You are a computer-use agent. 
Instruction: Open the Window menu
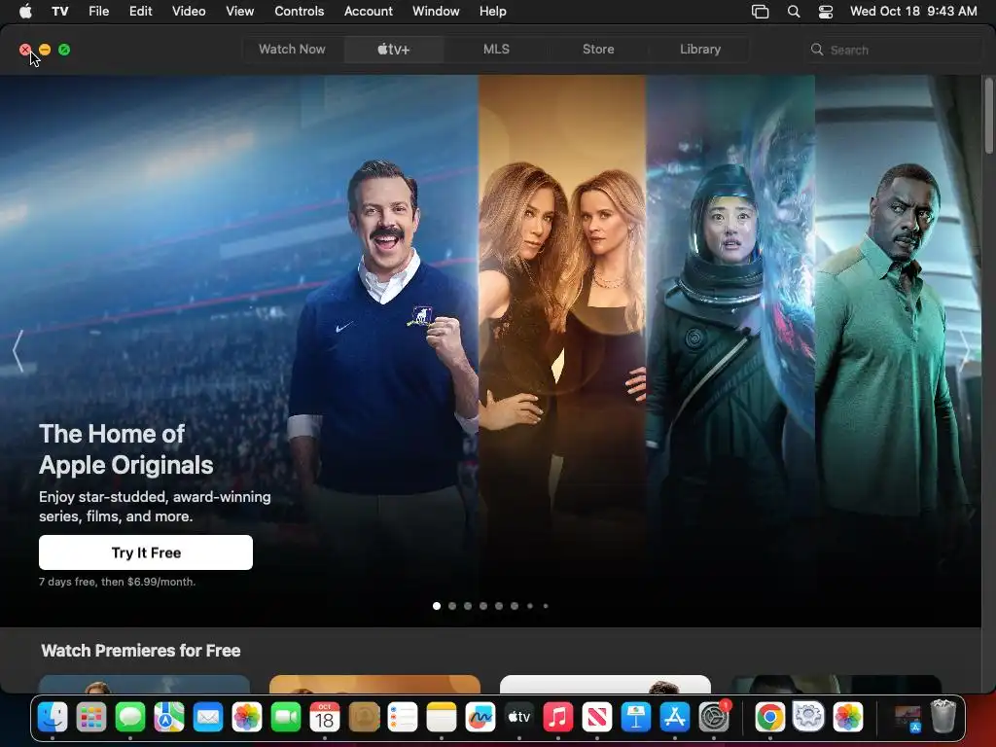coord(436,11)
